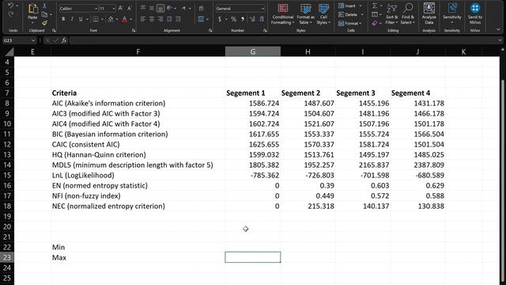Open fill color dropdown arrow
The width and height of the screenshot is (506, 285).
pos(117,19)
